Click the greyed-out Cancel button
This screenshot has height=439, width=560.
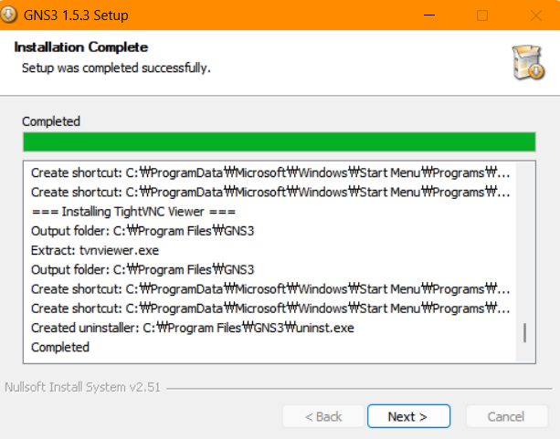(507, 416)
